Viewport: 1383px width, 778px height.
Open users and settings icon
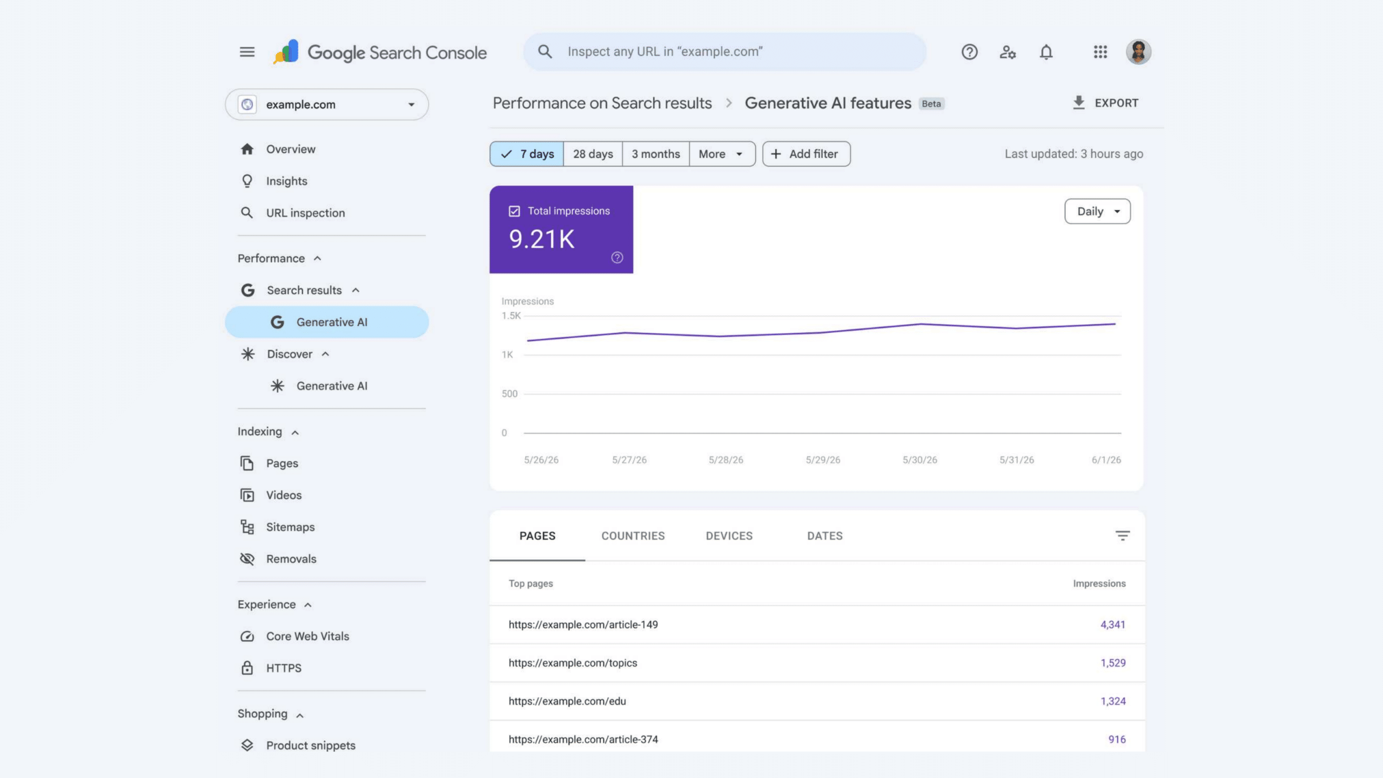1008,52
